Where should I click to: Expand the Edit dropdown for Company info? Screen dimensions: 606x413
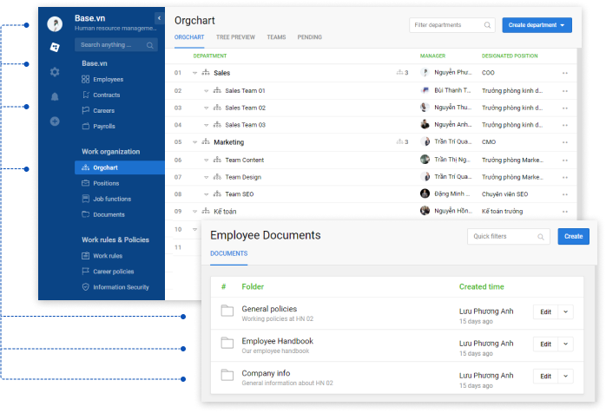tap(566, 376)
